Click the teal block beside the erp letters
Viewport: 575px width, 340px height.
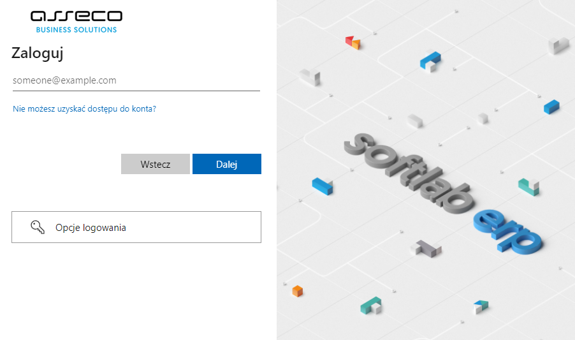click(x=528, y=186)
